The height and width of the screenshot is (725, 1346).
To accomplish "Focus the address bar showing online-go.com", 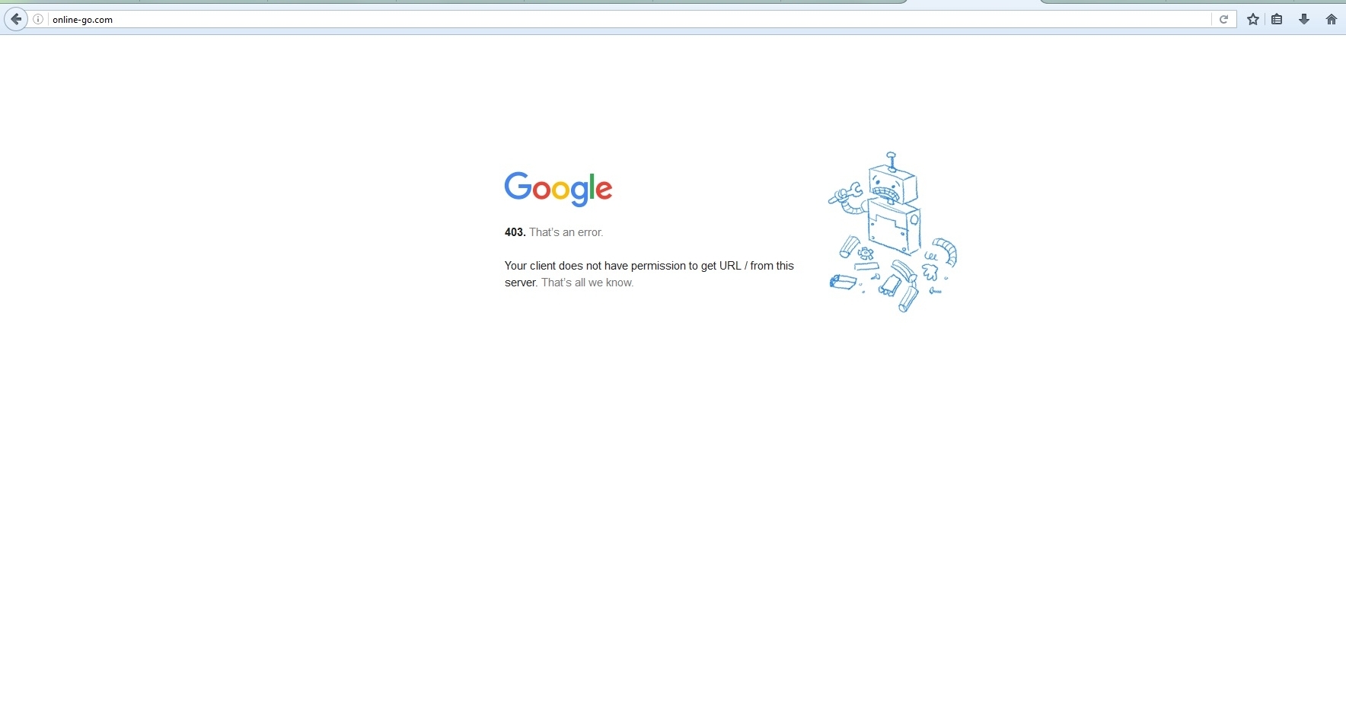I will tap(629, 20).
